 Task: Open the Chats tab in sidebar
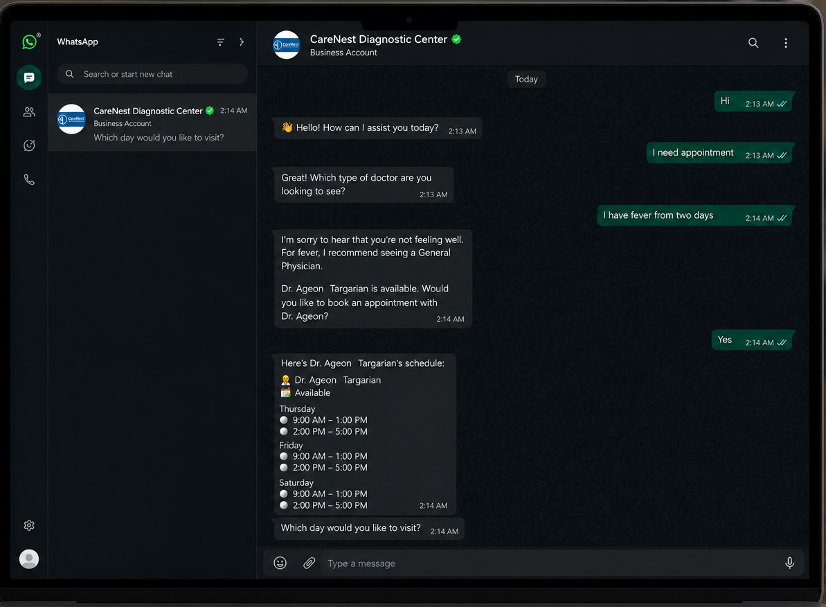[29, 78]
